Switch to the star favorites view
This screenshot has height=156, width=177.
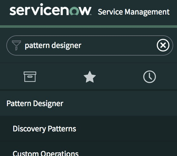coord(90,77)
